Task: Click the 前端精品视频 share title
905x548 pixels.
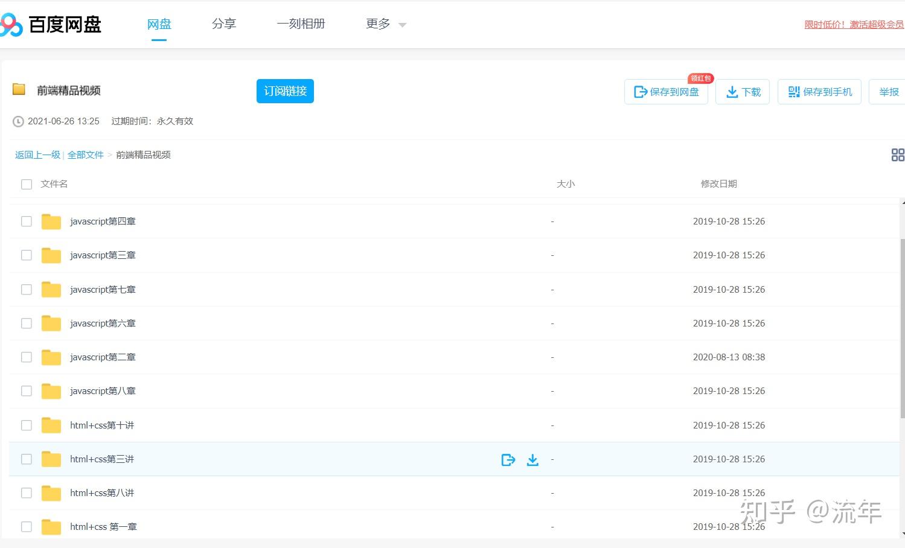Action: point(69,91)
